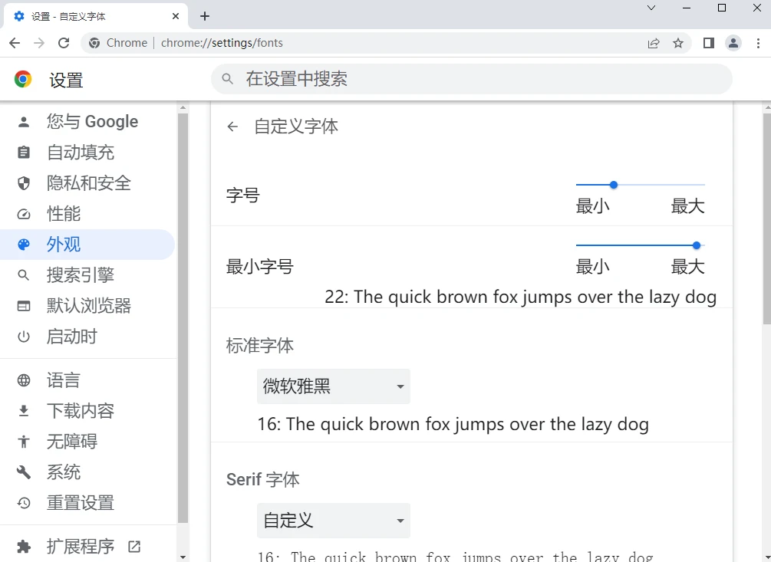Open a new tab with the plus icon

(x=205, y=16)
